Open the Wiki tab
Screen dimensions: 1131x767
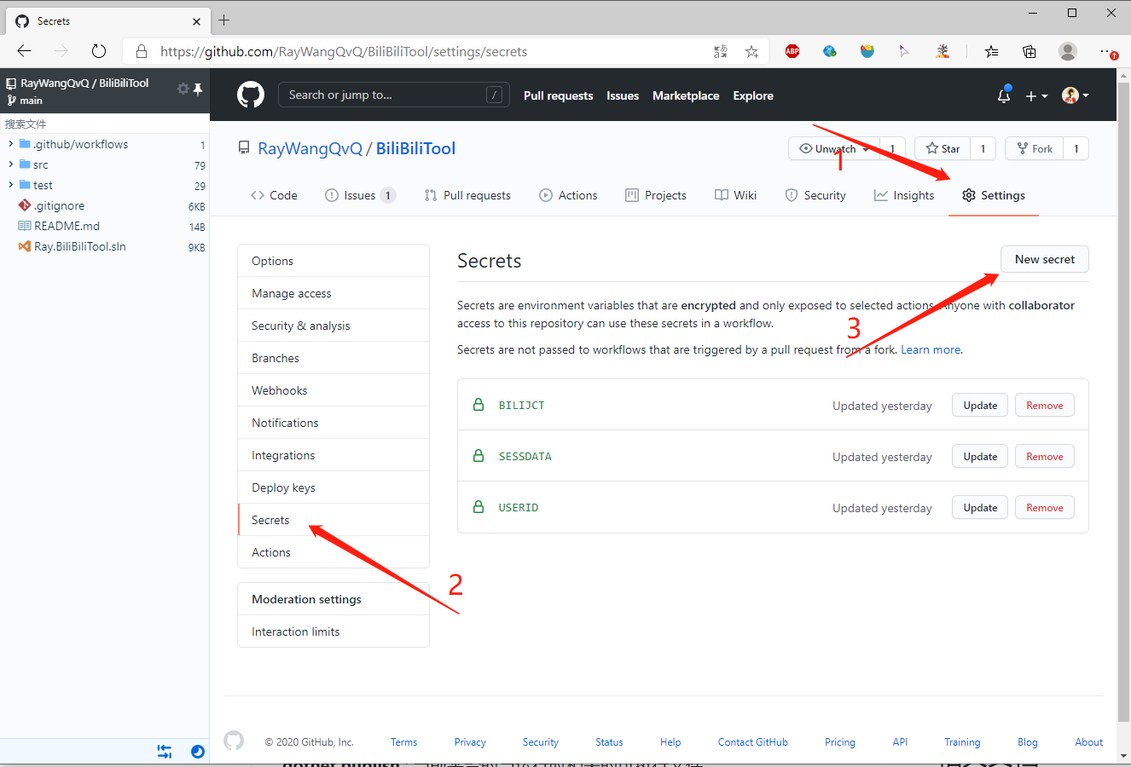[x=736, y=195]
